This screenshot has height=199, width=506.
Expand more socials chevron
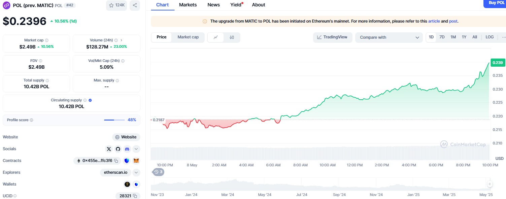(x=136, y=149)
